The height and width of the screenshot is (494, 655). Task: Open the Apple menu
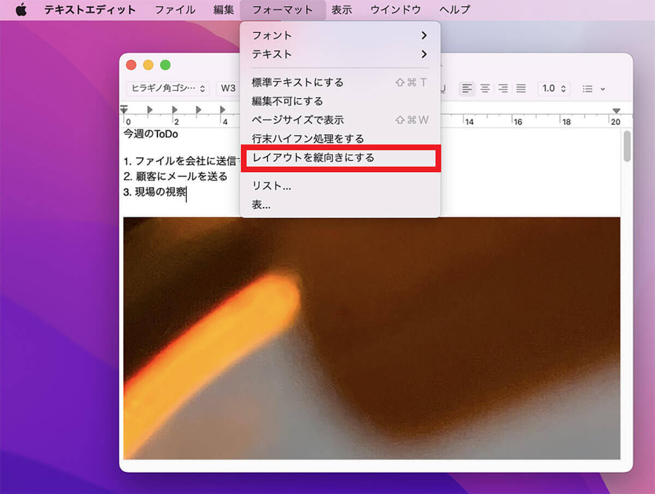pos(21,10)
